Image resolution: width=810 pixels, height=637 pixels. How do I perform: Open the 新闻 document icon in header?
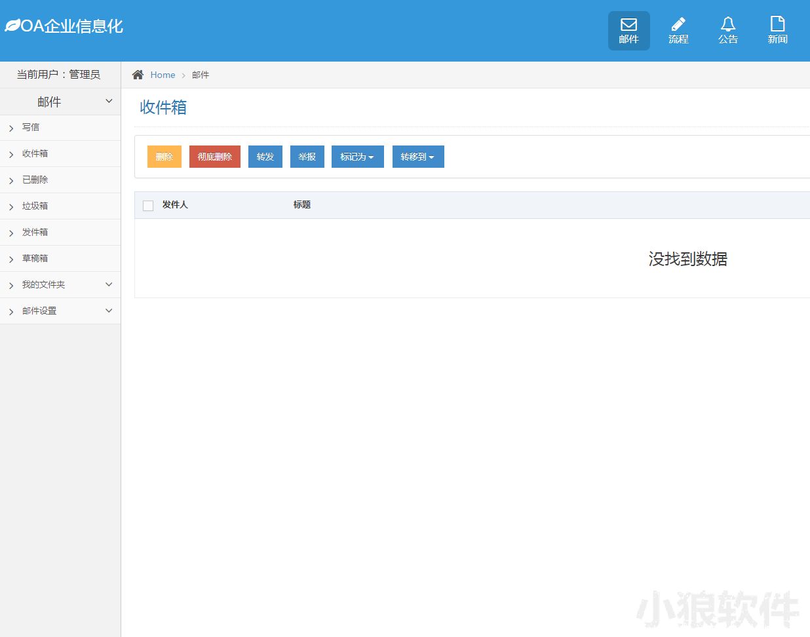click(x=777, y=25)
